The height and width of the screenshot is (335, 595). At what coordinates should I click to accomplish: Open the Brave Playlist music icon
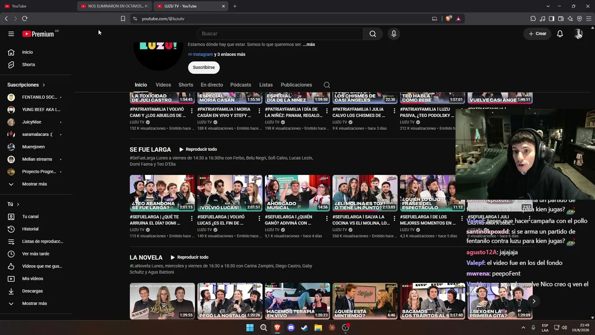pos(542,19)
